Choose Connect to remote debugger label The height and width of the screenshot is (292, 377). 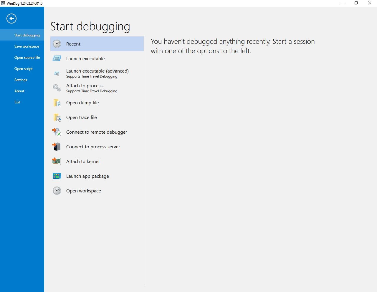(97, 132)
